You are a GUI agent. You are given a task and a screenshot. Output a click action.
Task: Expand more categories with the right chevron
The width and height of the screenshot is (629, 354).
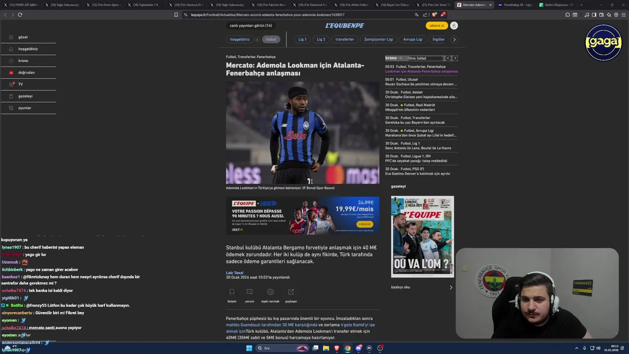tap(454, 39)
